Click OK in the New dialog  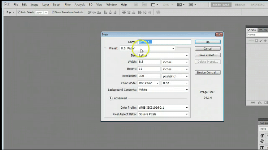[208, 42]
